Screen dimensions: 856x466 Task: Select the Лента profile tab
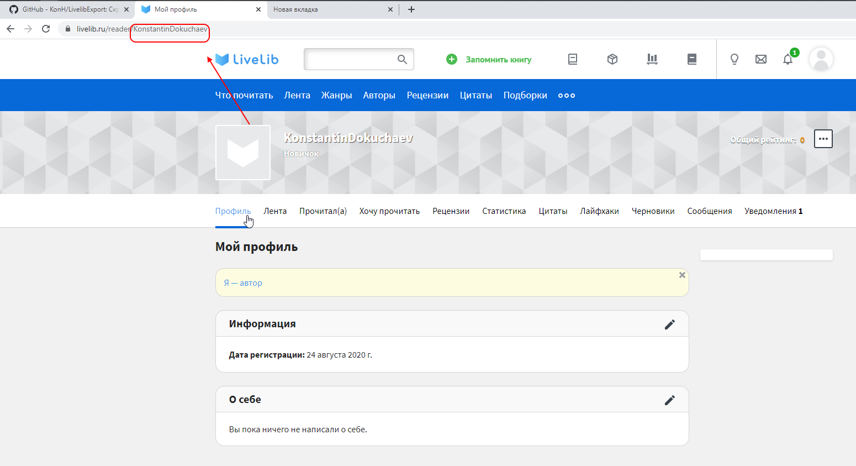click(275, 211)
